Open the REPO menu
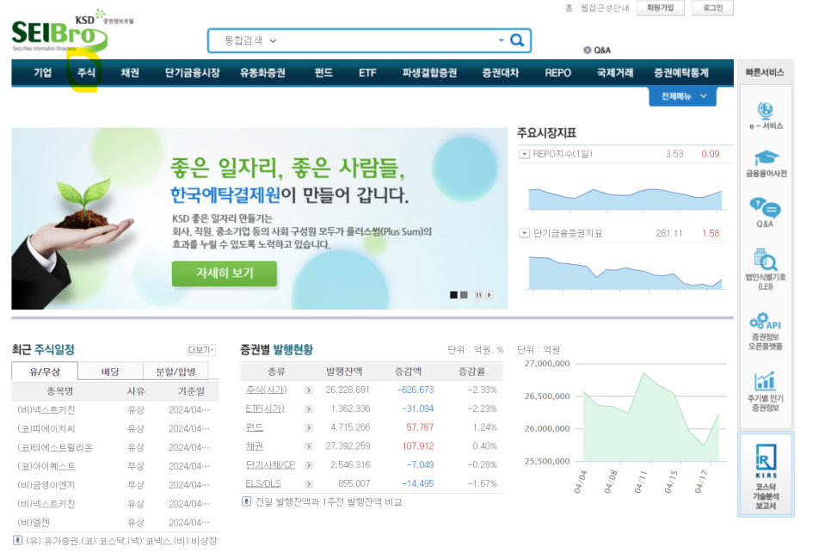 [x=558, y=72]
